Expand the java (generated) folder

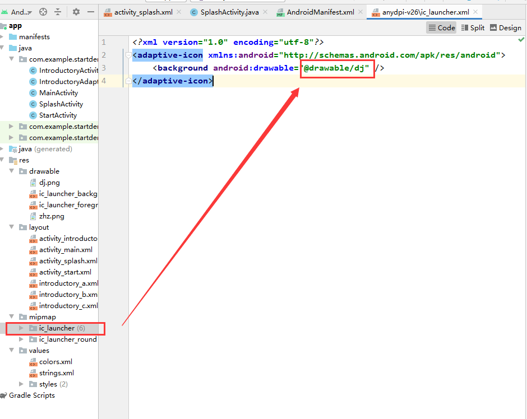coord(2,149)
